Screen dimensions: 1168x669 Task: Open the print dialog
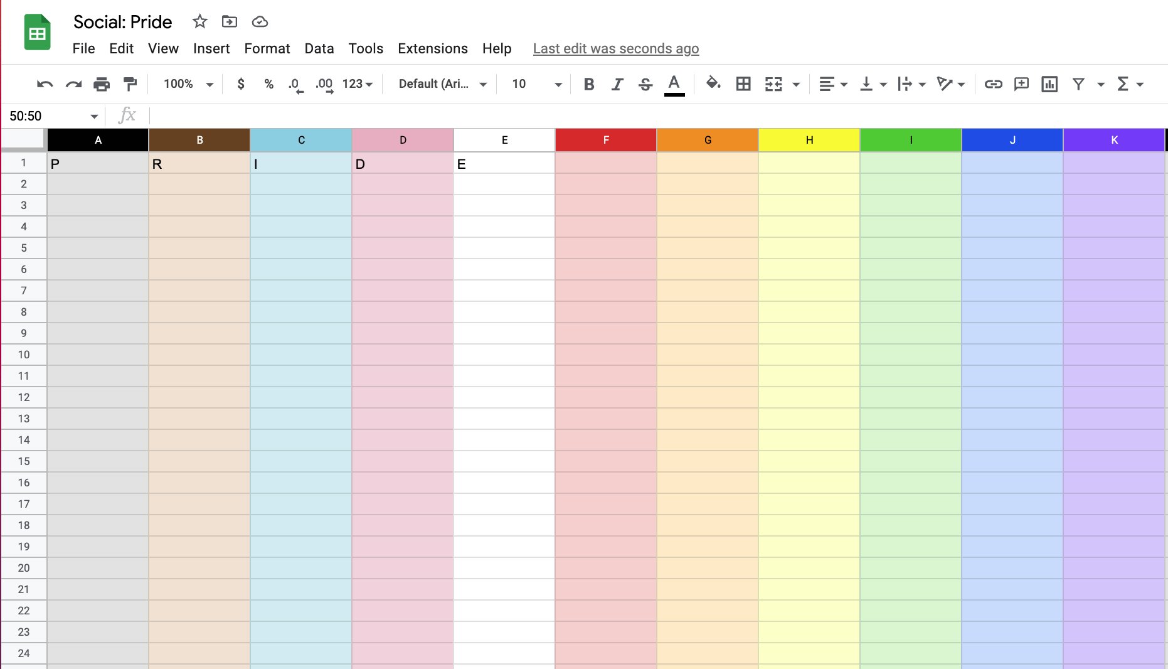pyautogui.click(x=101, y=83)
